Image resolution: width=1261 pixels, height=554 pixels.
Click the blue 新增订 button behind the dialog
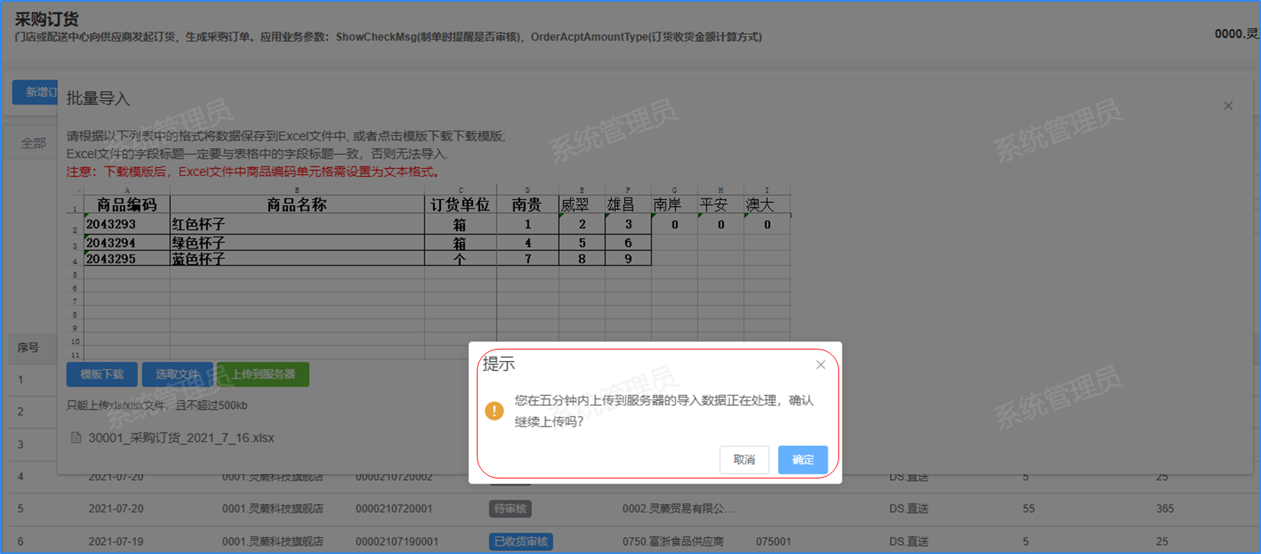pyautogui.click(x=35, y=92)
